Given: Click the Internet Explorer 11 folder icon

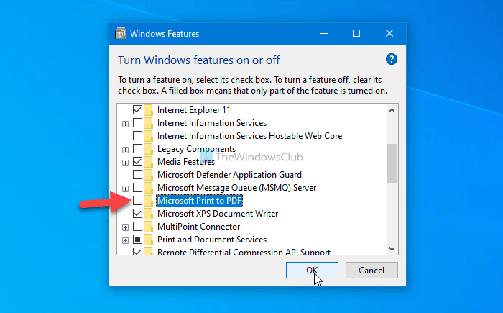Looking at the screenshot, I should [x=148, y=110].
